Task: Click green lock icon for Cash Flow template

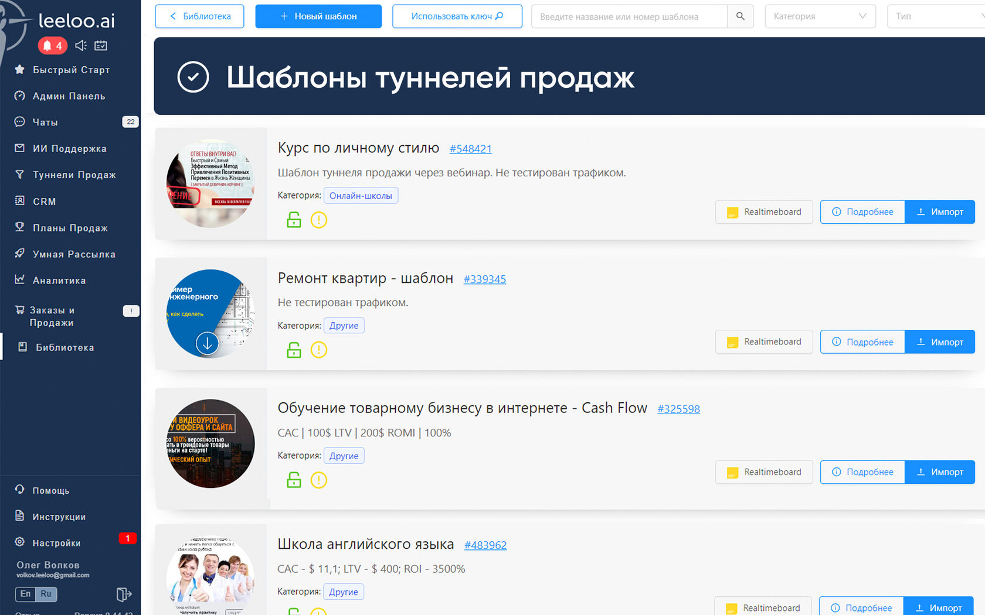Action: coord(294,480)
